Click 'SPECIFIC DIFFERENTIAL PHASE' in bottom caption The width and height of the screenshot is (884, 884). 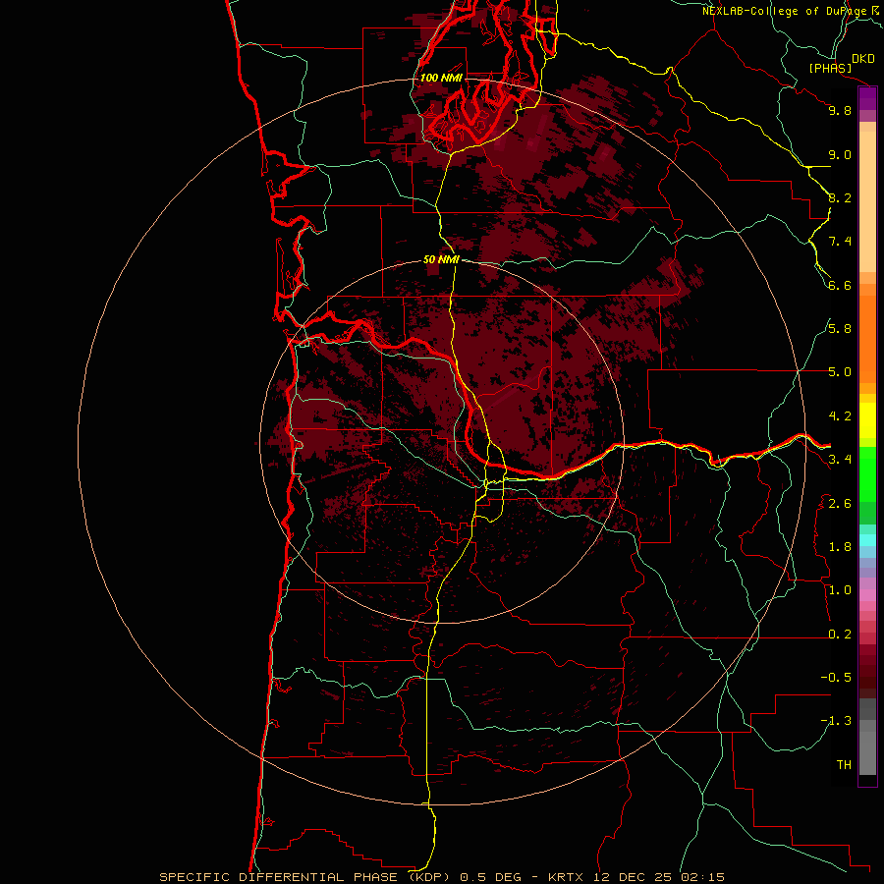281,877
